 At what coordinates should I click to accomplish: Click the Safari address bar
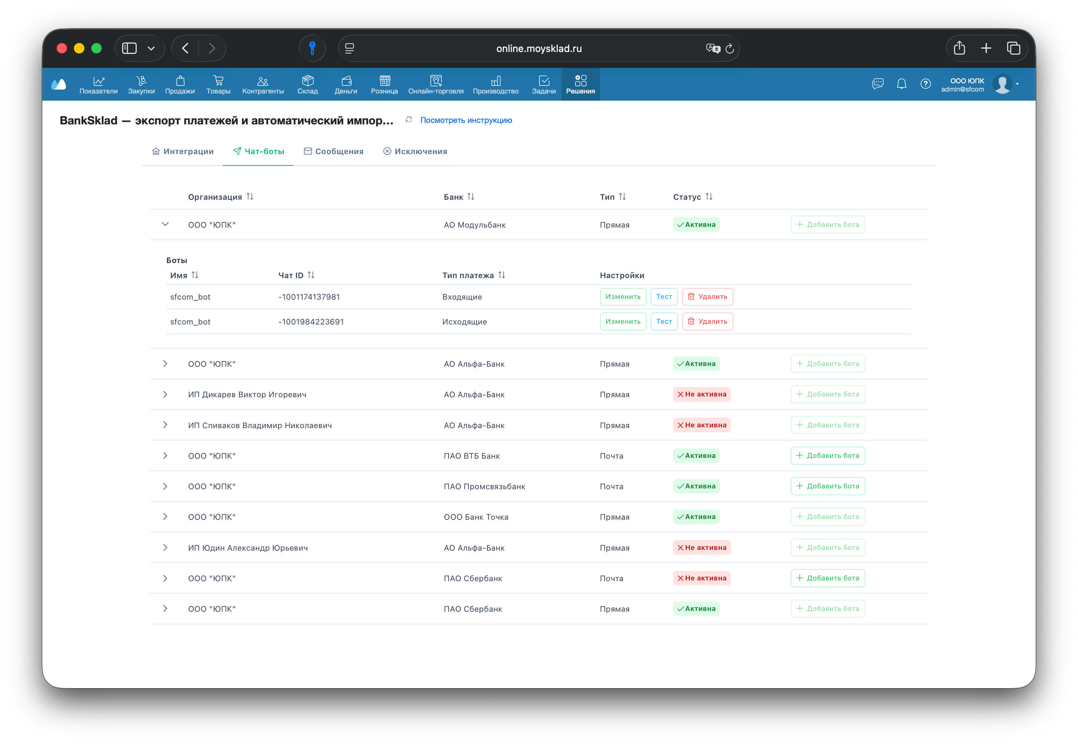click(x=539, y=49)
